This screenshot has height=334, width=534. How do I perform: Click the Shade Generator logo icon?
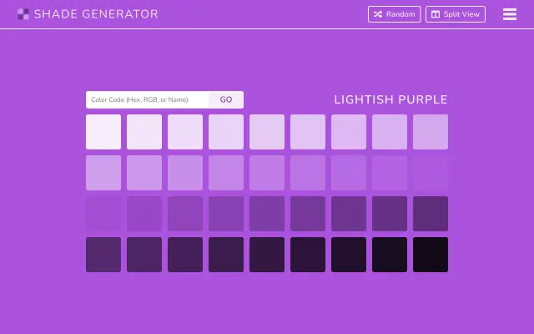tap(23, 14)
